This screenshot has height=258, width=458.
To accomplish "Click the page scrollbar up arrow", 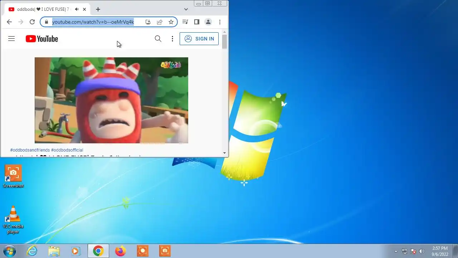I will pyautogui.click(x=224, y=32).
